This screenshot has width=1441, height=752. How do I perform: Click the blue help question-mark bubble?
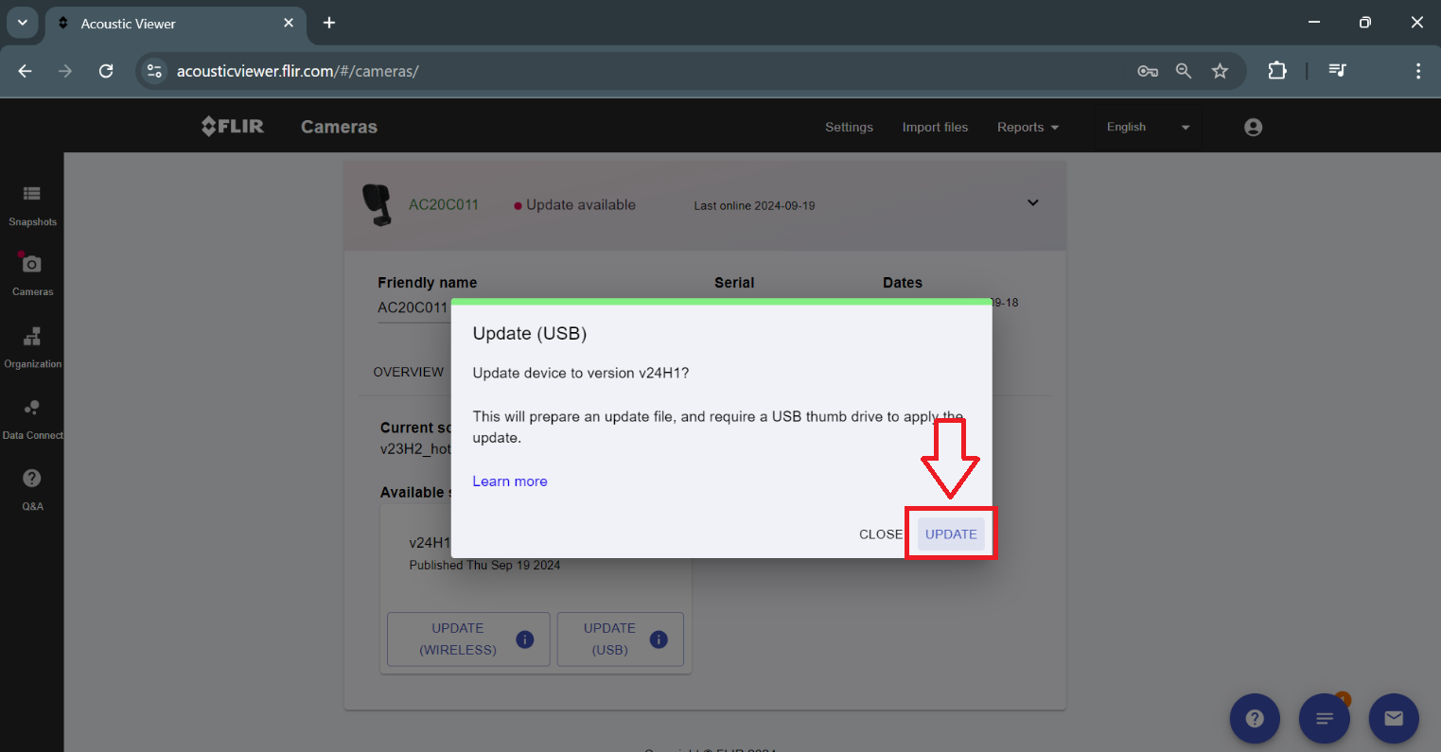[x=1255, y=719]
